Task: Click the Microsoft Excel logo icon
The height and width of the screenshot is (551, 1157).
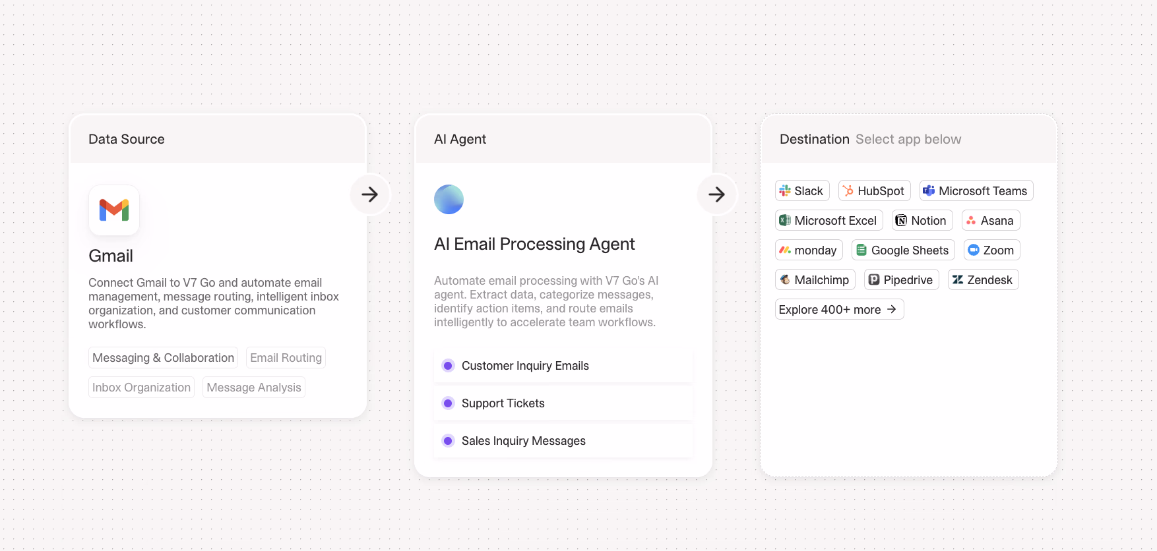Action: [x=785, y=220]
